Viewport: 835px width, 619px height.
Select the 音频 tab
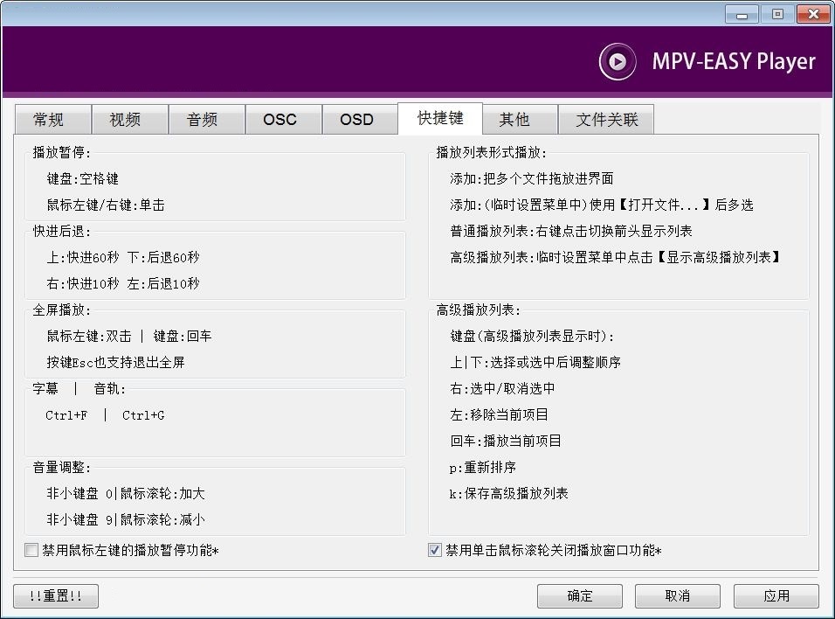(206, 119)
